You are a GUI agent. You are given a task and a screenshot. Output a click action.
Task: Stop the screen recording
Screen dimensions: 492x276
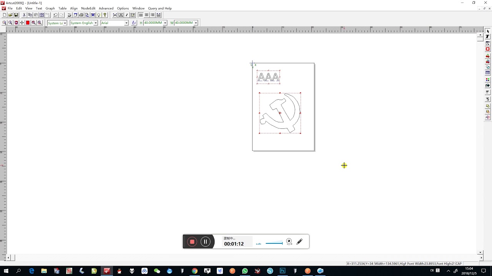pyautogui.click(x=192, y=242)
